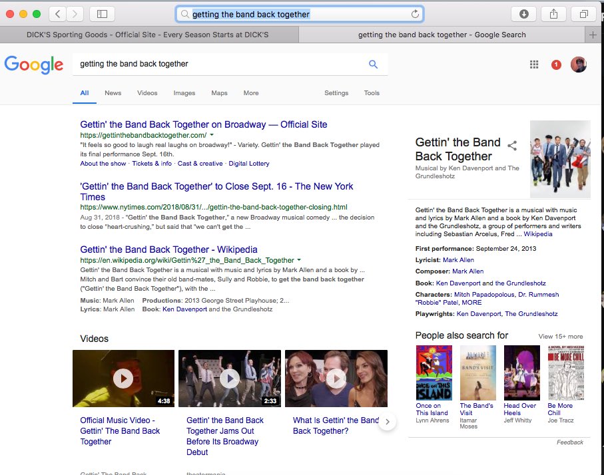The width and height of the screenshot is (604, 475).
Task: Open the Cast & creative sitelink
Action: (x=200, y=164)
